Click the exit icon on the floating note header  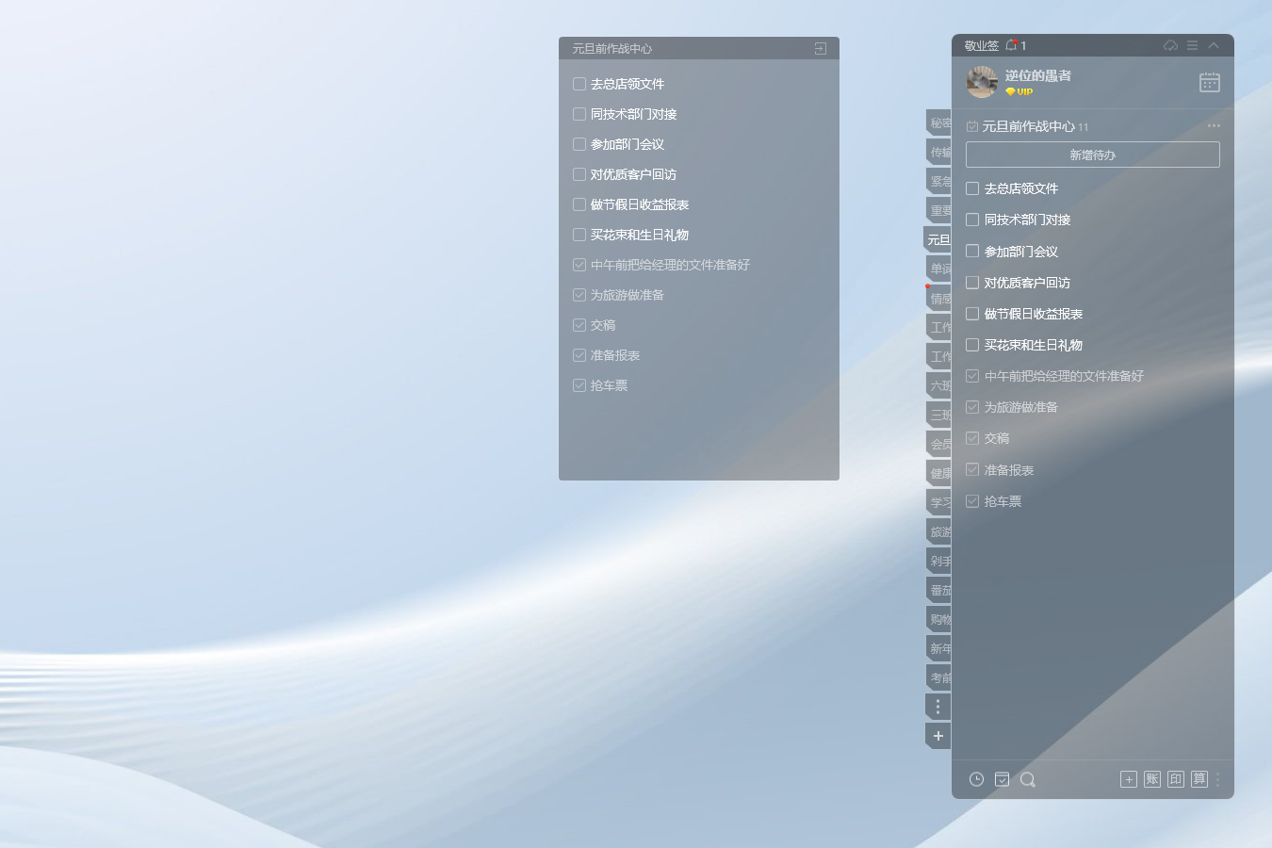820,48
